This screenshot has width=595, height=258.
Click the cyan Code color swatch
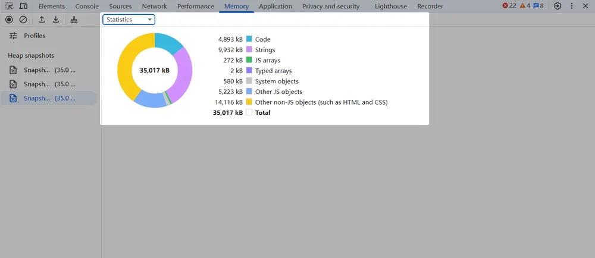click(x=249, y=39)
